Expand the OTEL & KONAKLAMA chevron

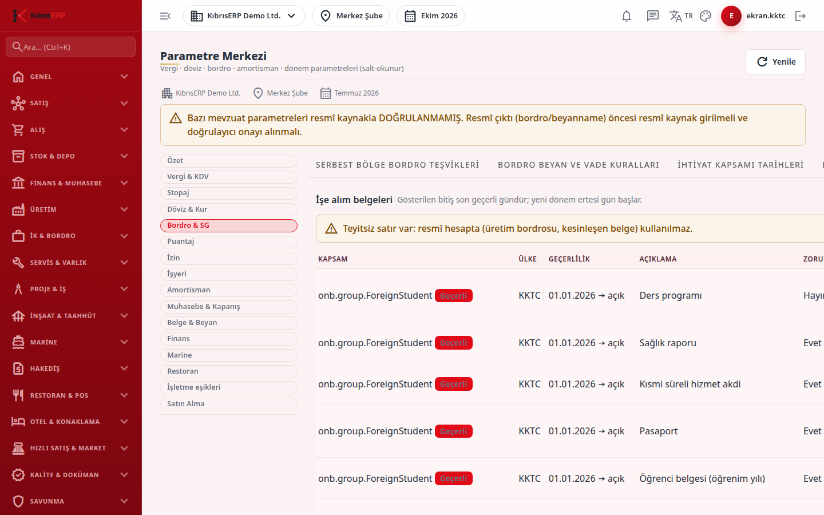coord(124,422)
